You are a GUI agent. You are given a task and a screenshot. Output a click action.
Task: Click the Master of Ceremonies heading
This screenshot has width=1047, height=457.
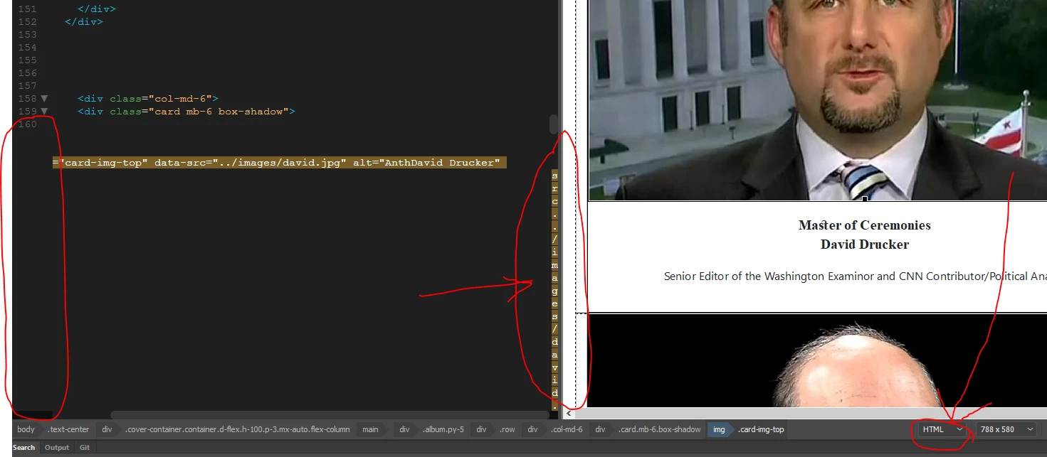pos(865,225)
